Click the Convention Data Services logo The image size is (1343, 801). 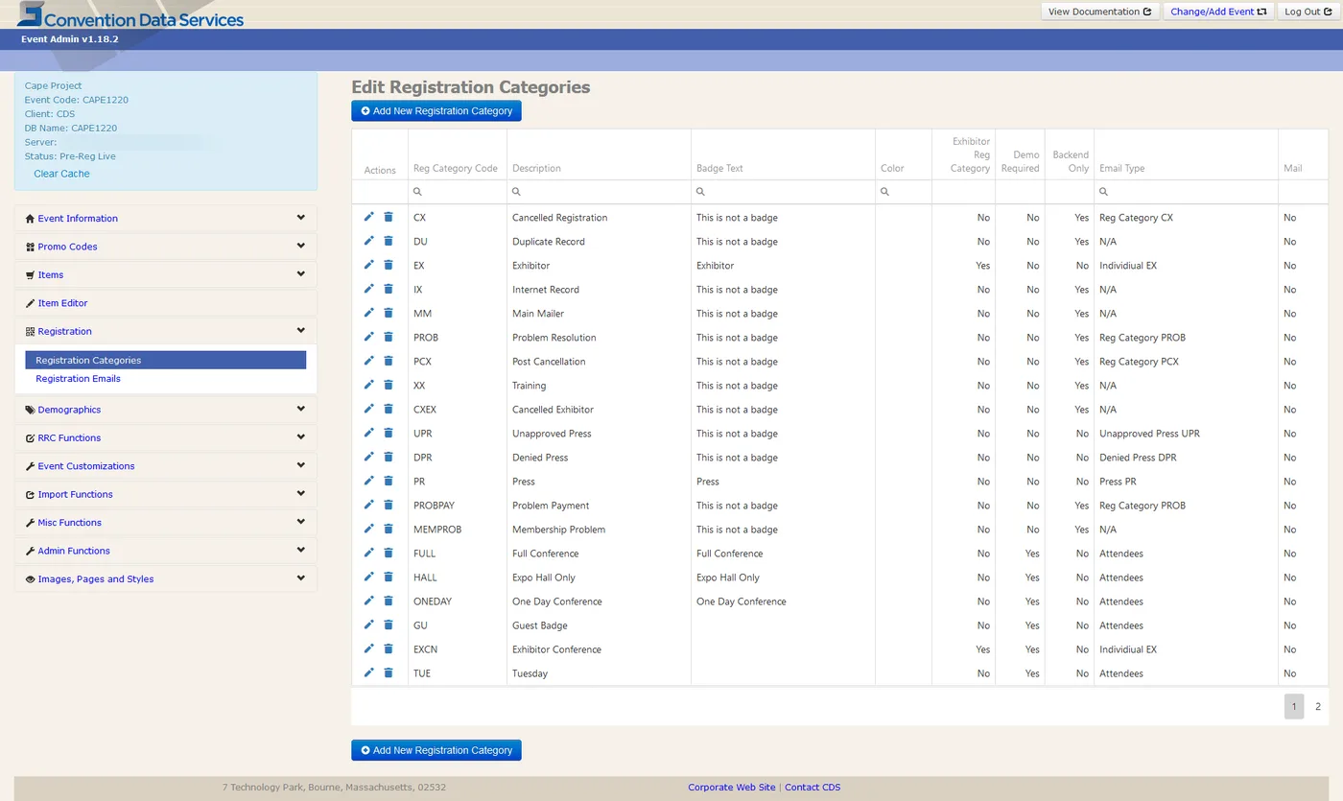pos(130,16)
